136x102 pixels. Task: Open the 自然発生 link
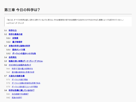pos(13,57)
